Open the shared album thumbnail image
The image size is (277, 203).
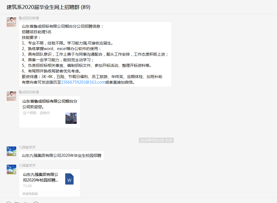(71, 118)
